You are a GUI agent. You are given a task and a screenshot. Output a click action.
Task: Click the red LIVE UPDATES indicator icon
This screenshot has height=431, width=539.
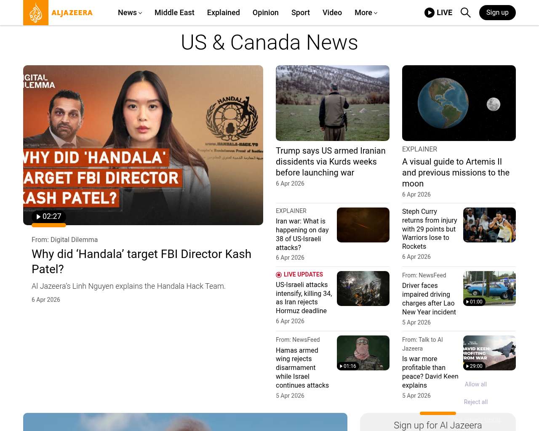point(279,275)
